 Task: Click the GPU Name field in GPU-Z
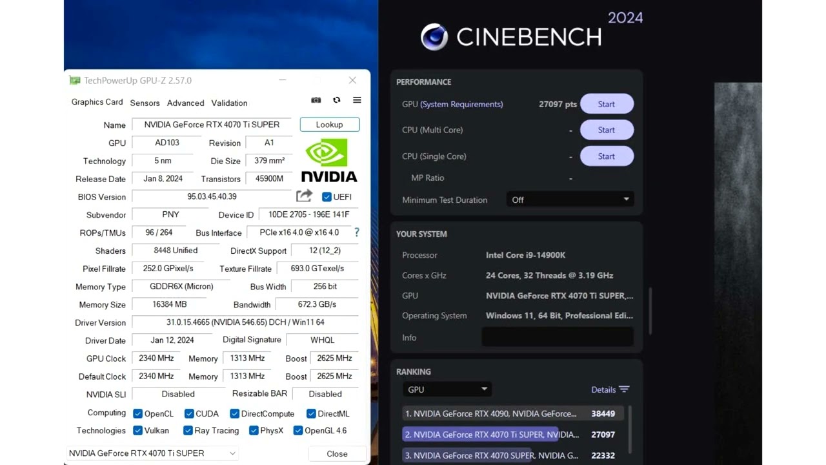click(212, 125)
